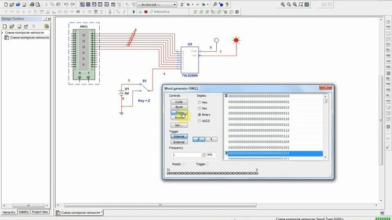
Task: Select the 74LS280N chip U5
Action: (190, 60)
